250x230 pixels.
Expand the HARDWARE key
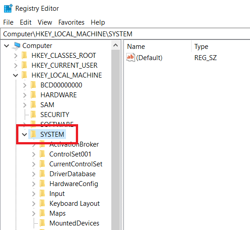[25, 95]
